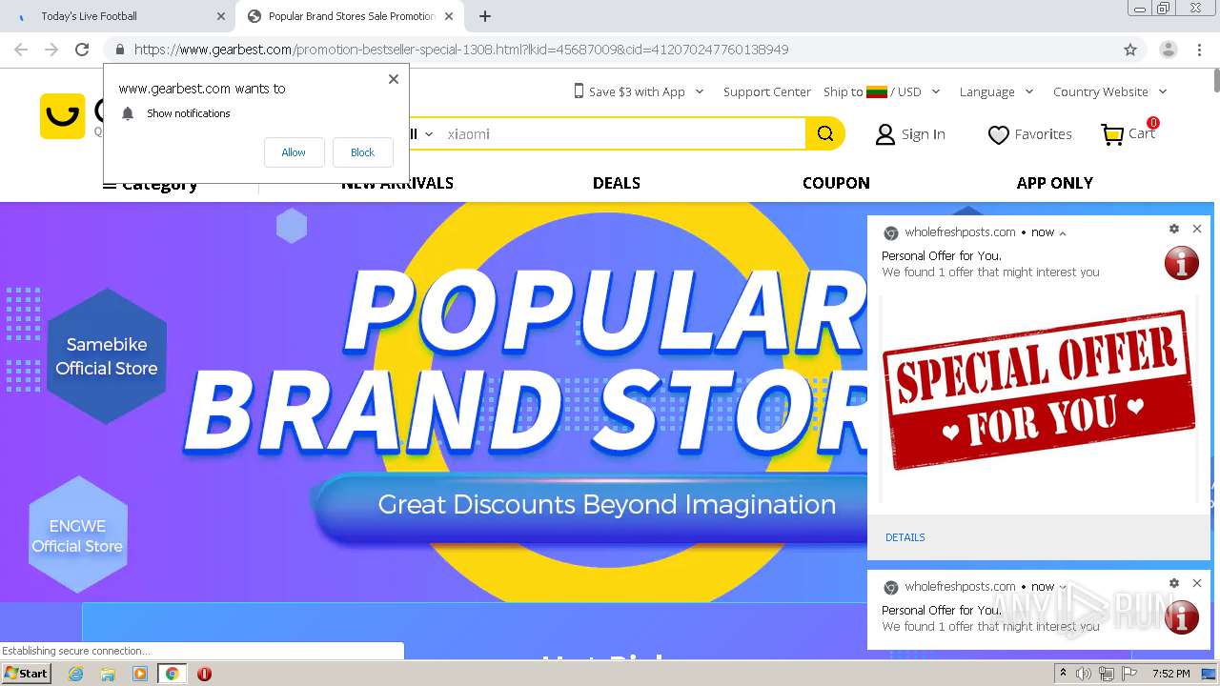
Task: Open settings gear on second wholefreshposts notification
Action: (1174, 583)
